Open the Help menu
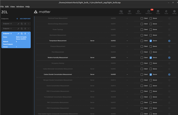The image size is (178, 115). click(28, 7)
